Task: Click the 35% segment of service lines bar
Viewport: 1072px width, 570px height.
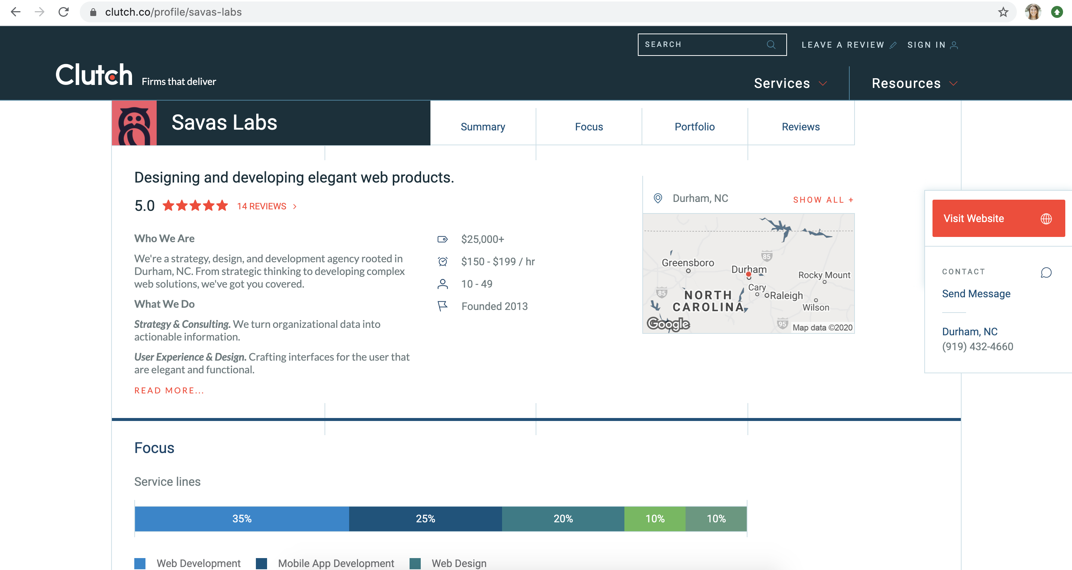Action: click(242, 519)
